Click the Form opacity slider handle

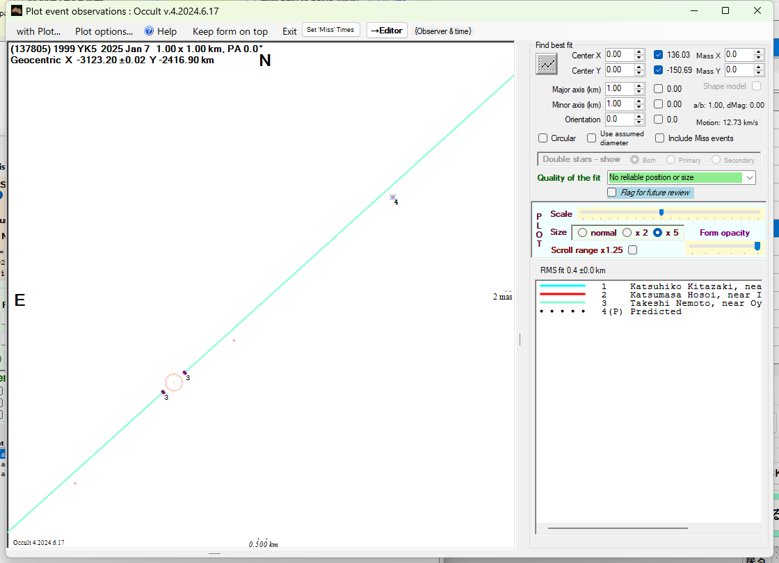pyautogui.click(x=757, y=245)
